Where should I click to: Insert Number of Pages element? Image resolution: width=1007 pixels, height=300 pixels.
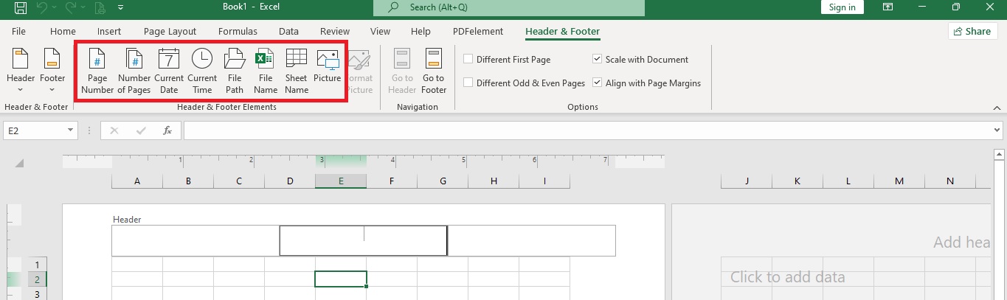(x=134, y=71)
